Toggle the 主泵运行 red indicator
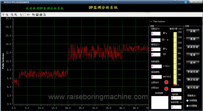Viewport: 203px width, 111px height. tap(166, 82)
